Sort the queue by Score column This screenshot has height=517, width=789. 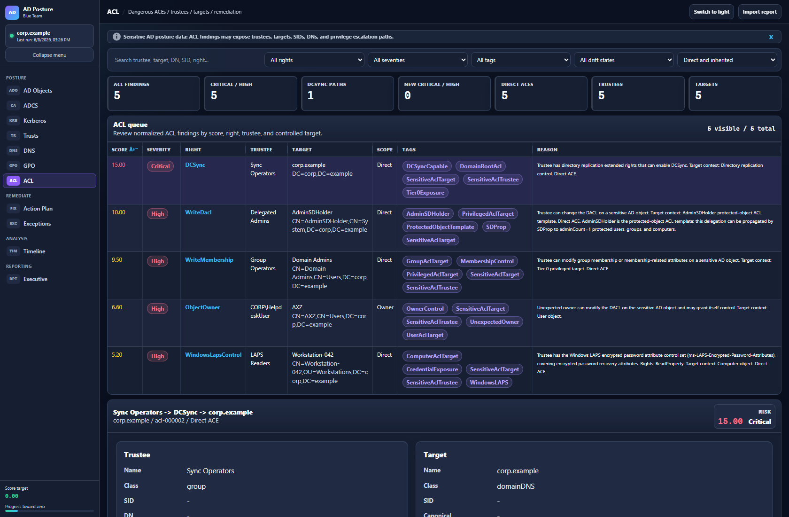point(124,149)
